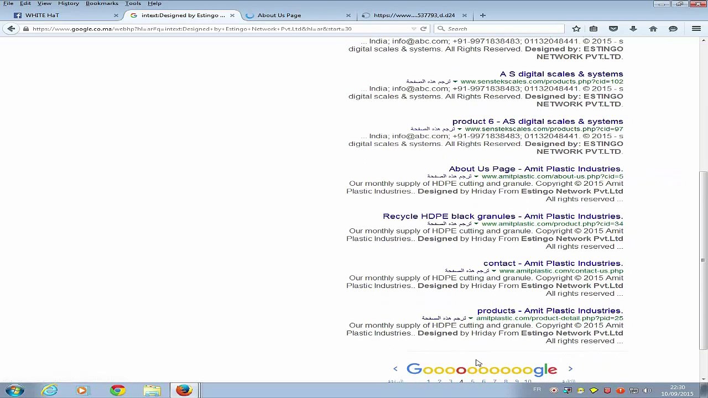Click translate link under 'A S digital scales' result
Viewport: 708px width, 398px height.
[428, 82]
